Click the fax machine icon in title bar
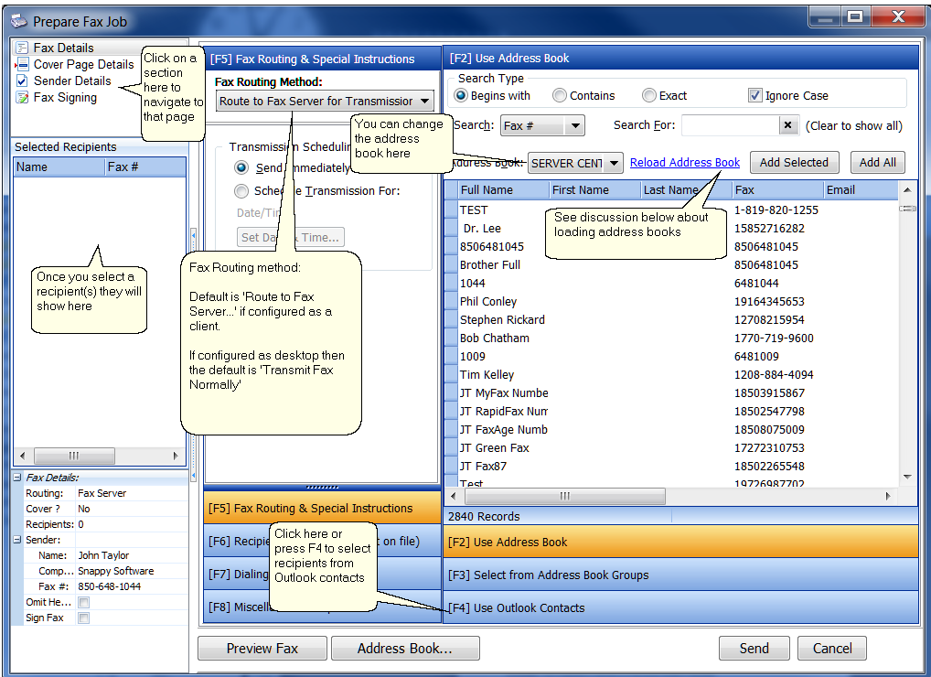The width and height of the screenshot is (931, 677). [18, 20]
